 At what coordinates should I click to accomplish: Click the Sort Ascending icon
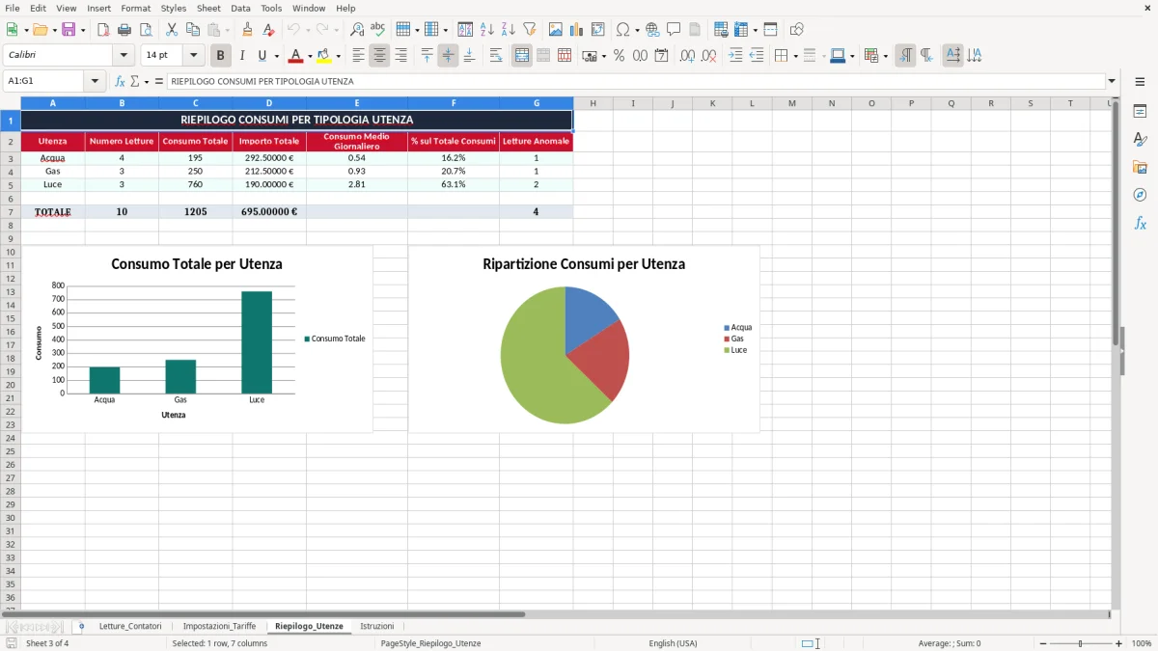click(x=487, y=30)
